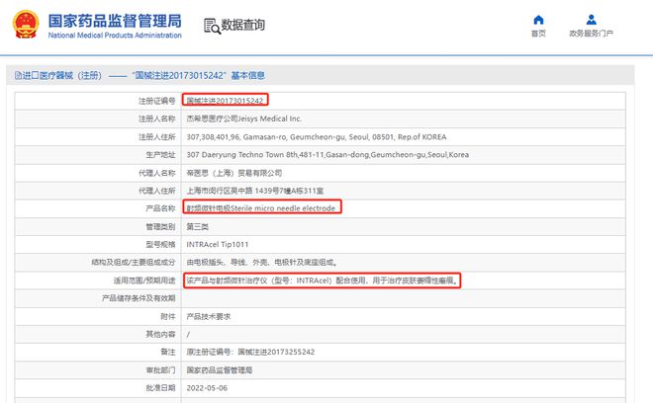Select approval date 2022-05-06
653x403 pixels.
tap(207, 388)
